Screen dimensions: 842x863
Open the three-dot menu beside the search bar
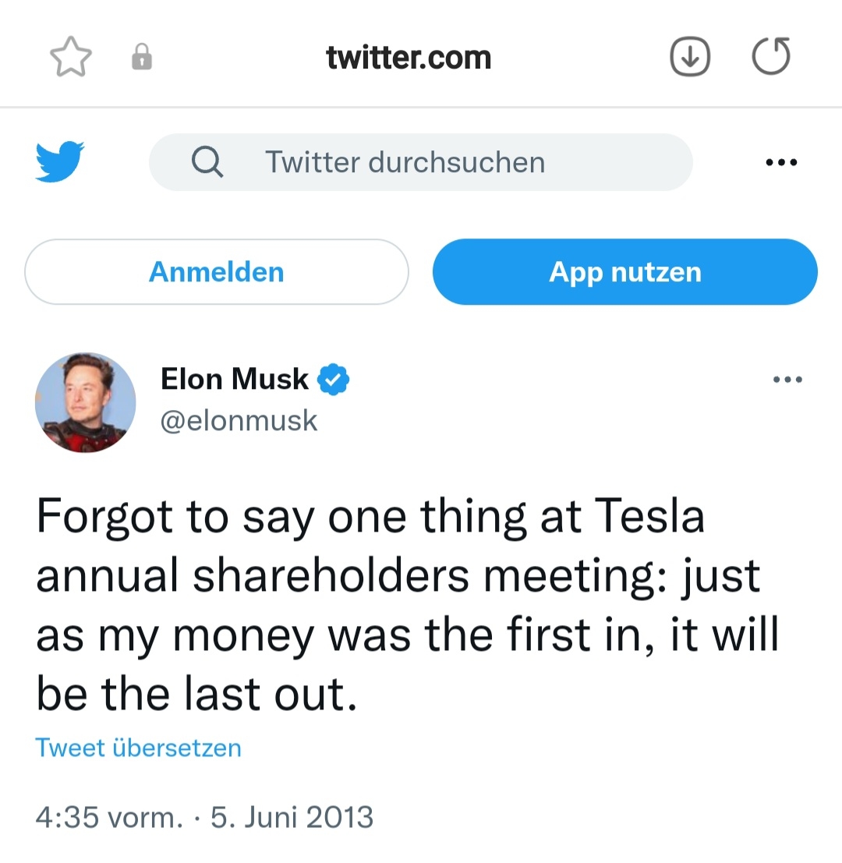pos(781,161)
